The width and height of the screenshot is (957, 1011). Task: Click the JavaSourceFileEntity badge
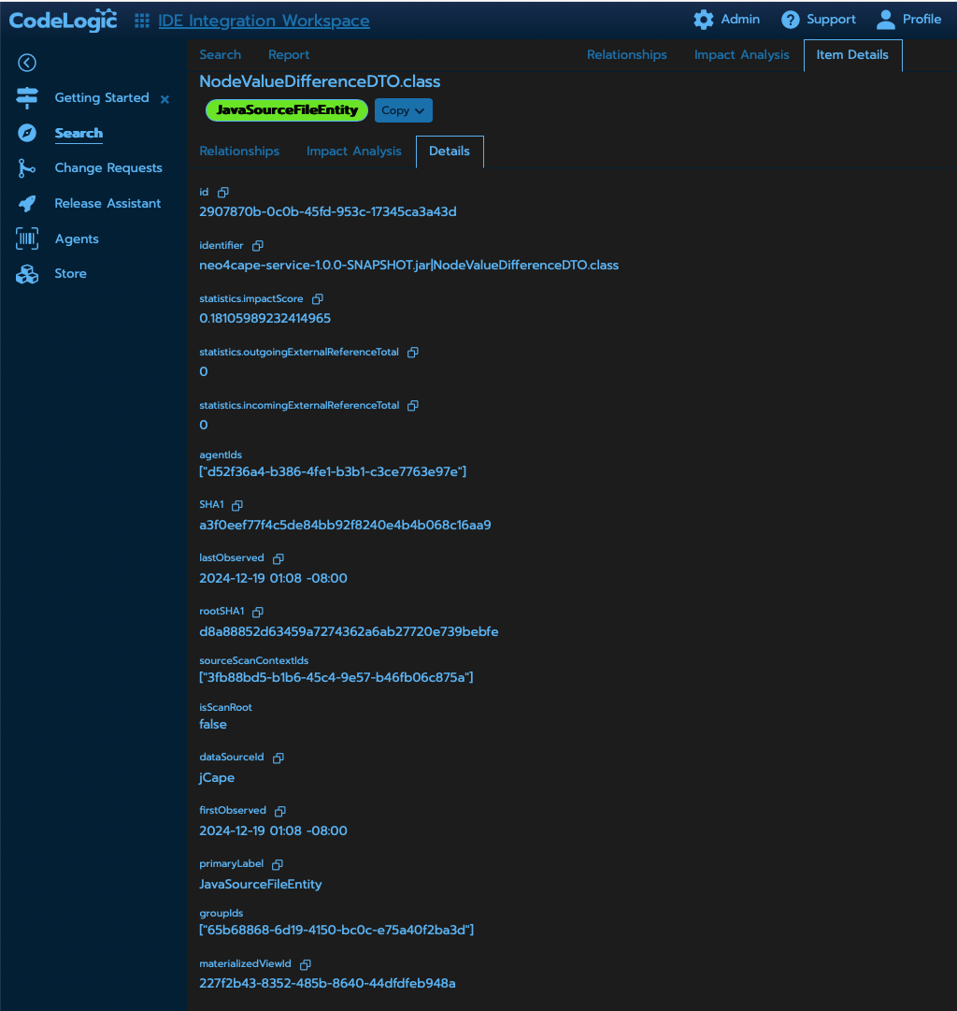(x=286, y=110)
